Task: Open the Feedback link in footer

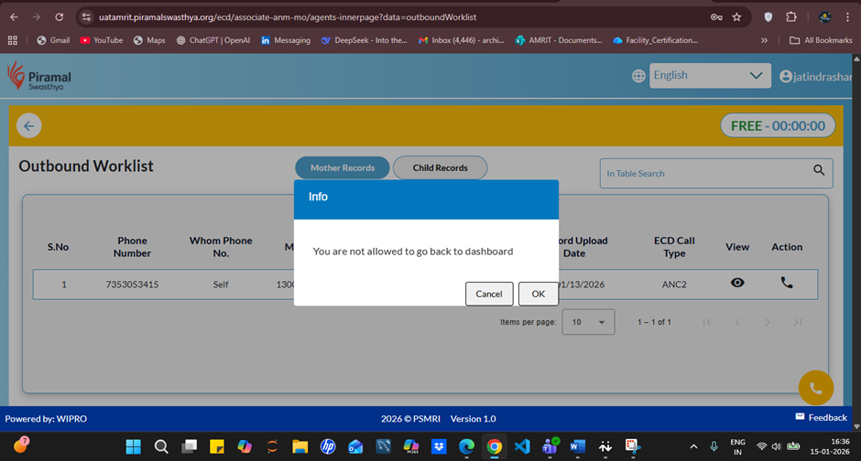Action: [821, 417]
